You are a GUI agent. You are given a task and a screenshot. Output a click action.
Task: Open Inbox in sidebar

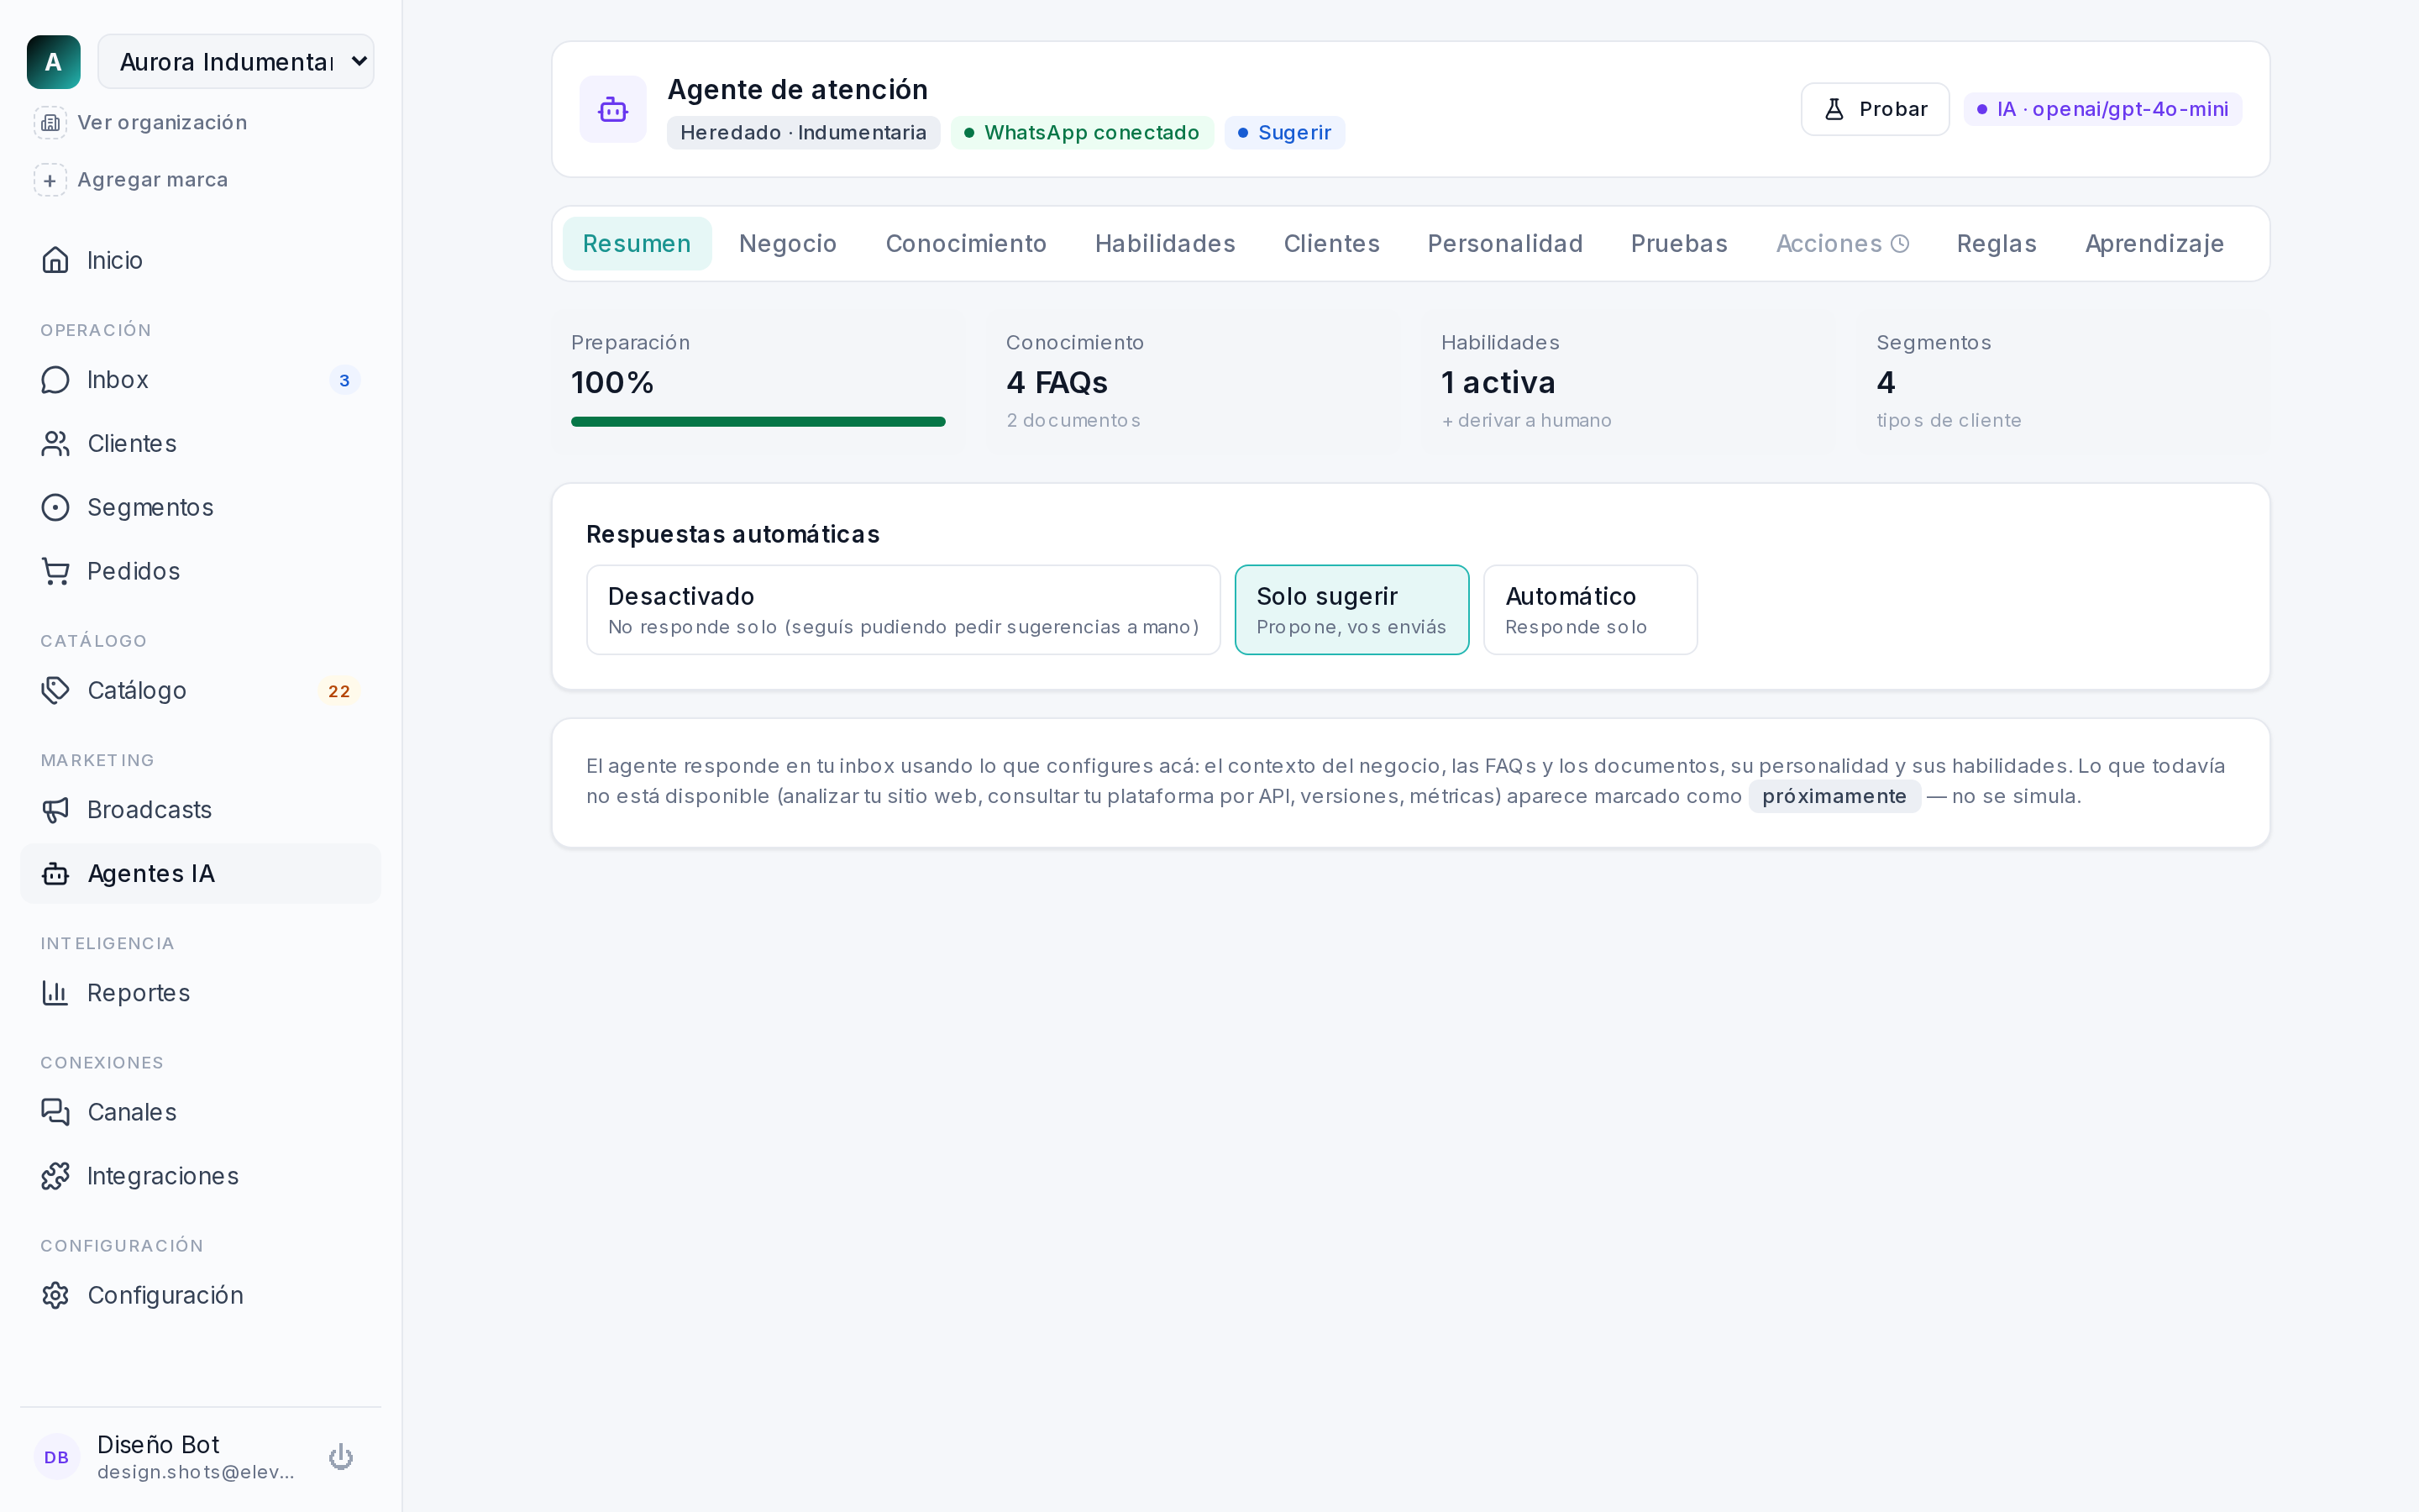click(x=200, y=380)
